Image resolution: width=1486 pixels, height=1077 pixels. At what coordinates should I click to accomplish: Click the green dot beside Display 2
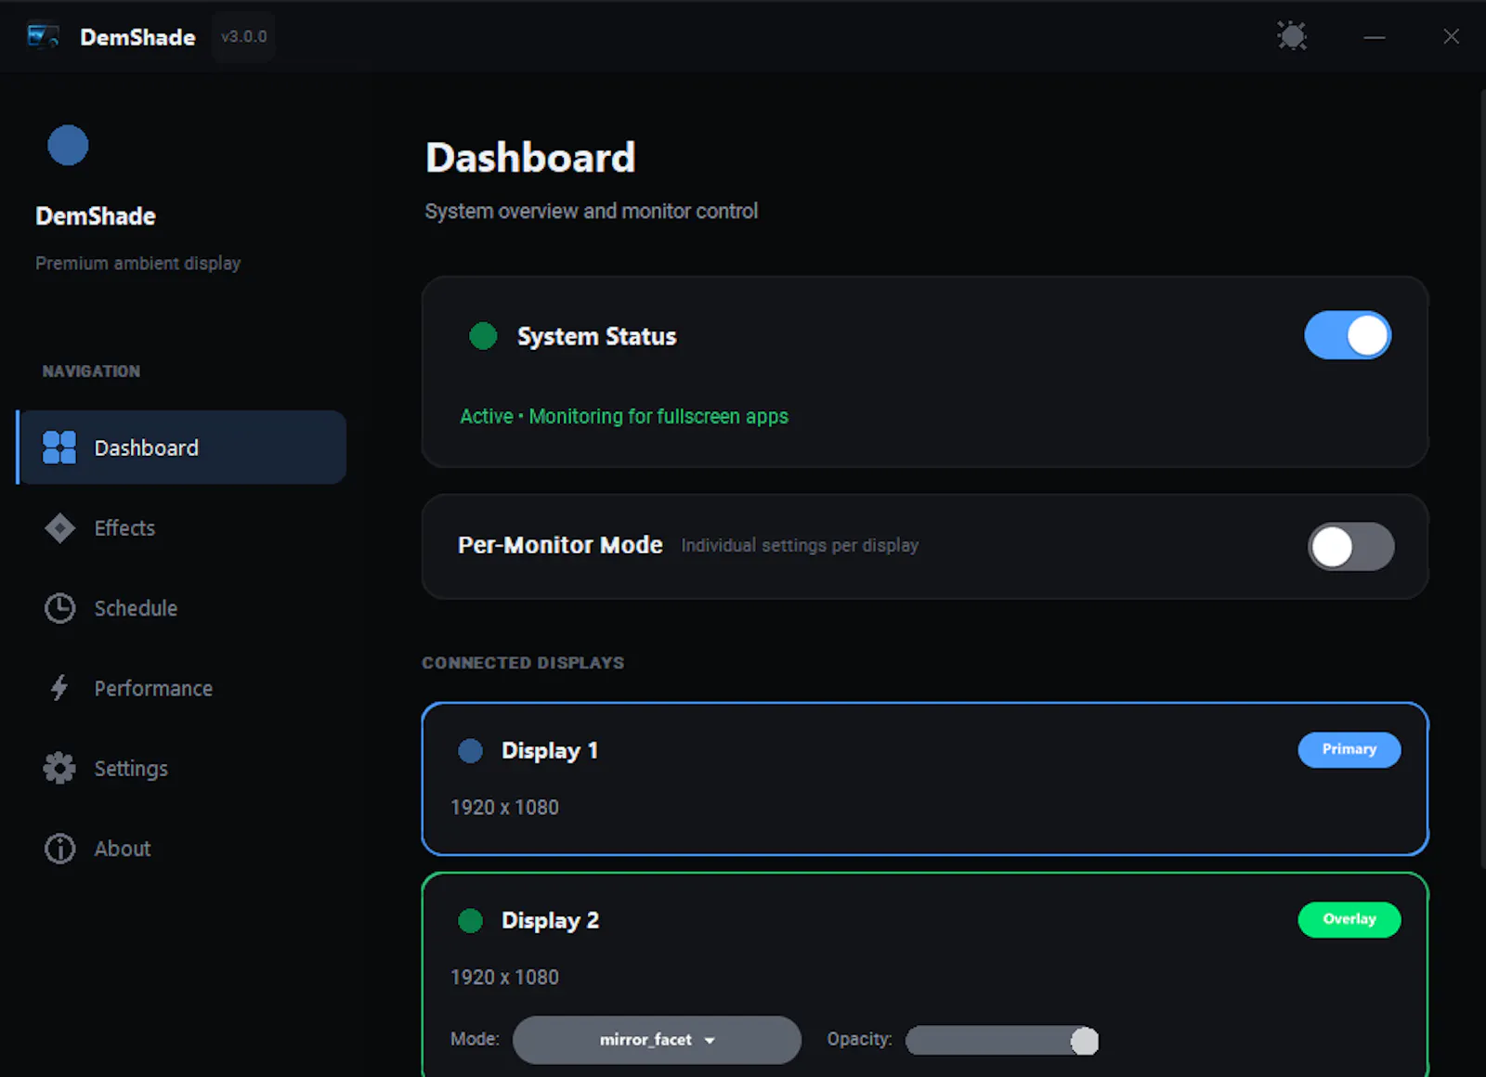(x=471, y=920)
